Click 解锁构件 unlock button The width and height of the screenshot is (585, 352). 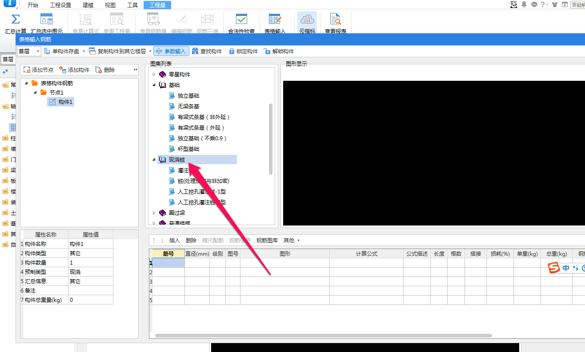tap(279, 51)
